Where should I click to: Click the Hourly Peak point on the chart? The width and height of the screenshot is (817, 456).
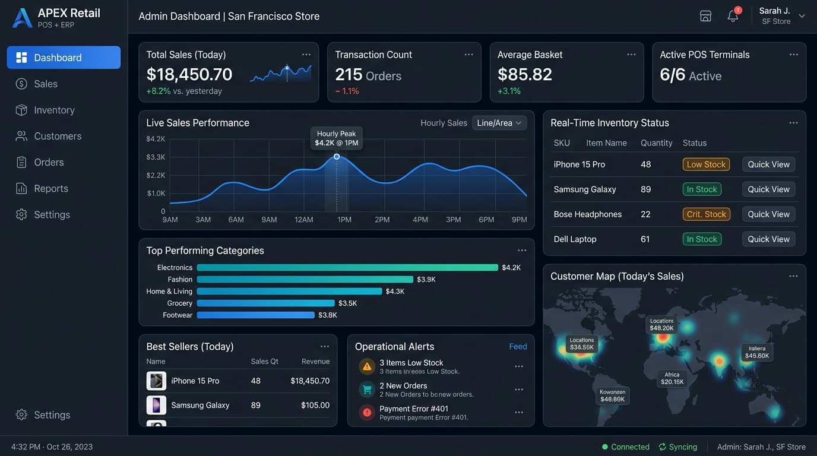pos(337,157)
